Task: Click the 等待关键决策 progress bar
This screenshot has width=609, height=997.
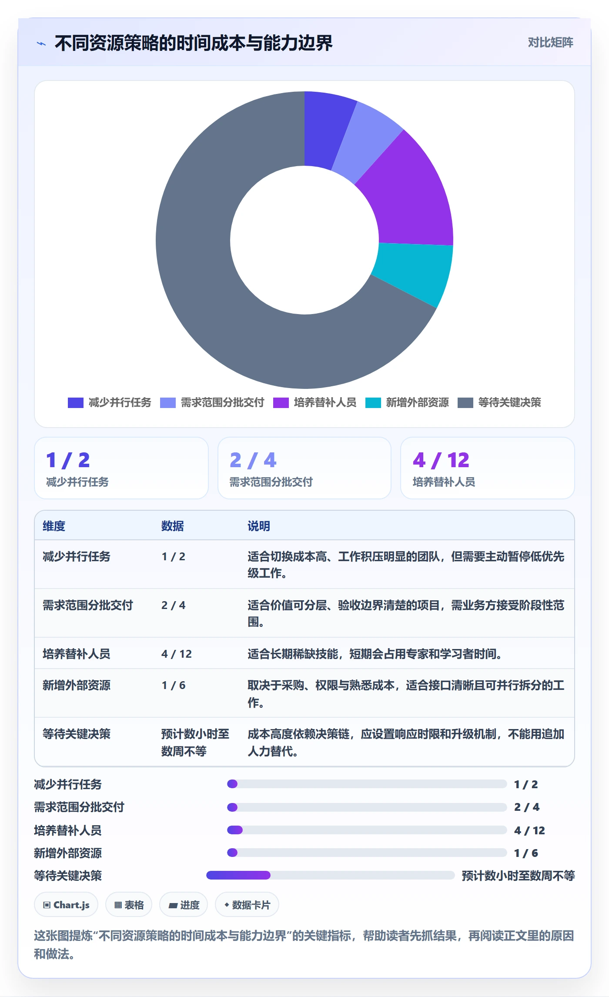Action: 331,875
